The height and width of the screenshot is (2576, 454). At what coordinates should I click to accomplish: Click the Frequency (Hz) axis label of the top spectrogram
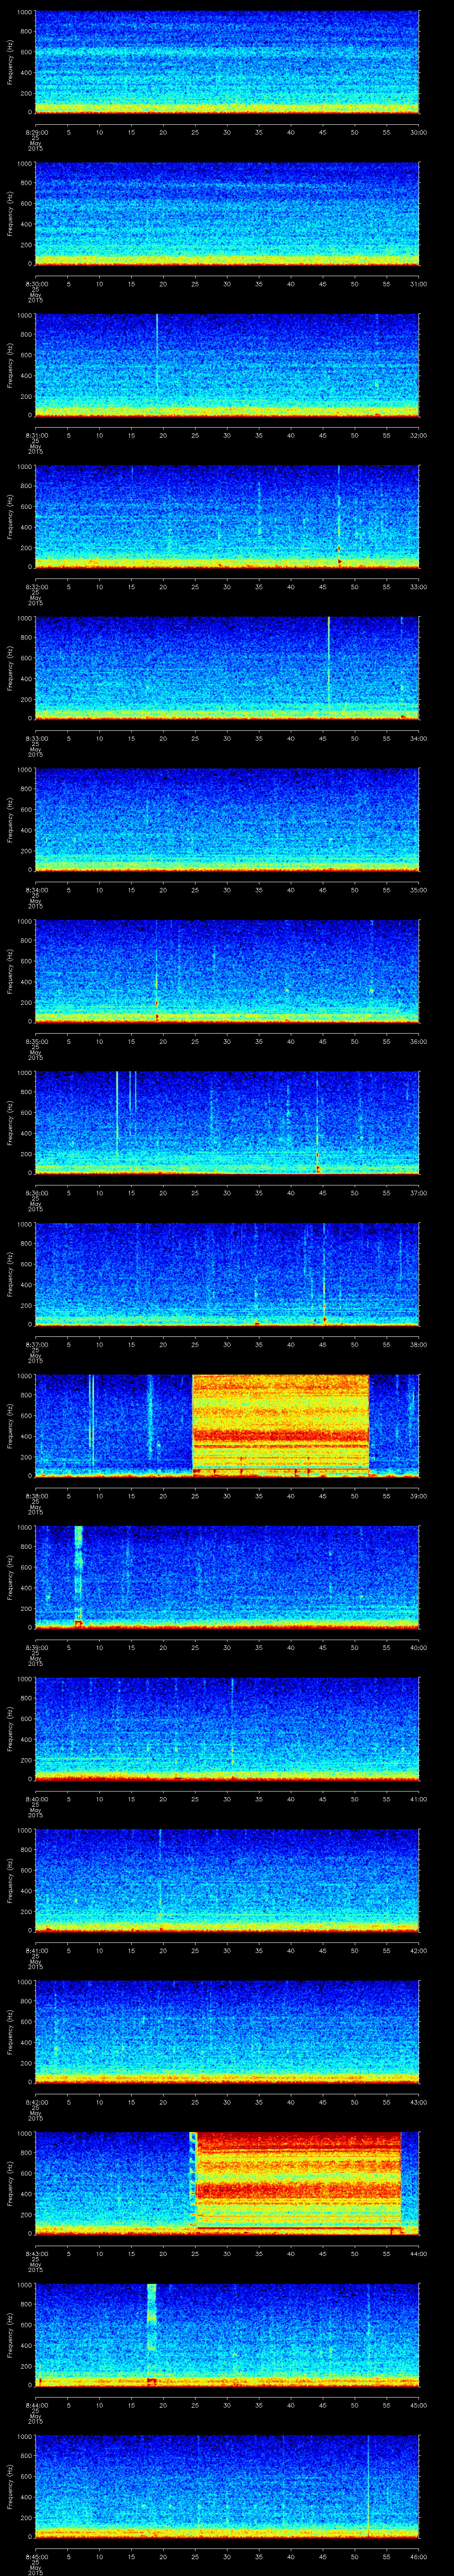pyautogui.click(x=10, y=63)
